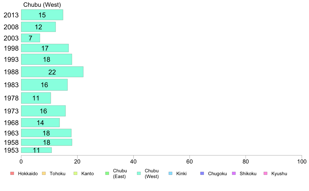Click the Kyushu legend color swatch
This screenshot has height=191, width=309.
[266, 173]
